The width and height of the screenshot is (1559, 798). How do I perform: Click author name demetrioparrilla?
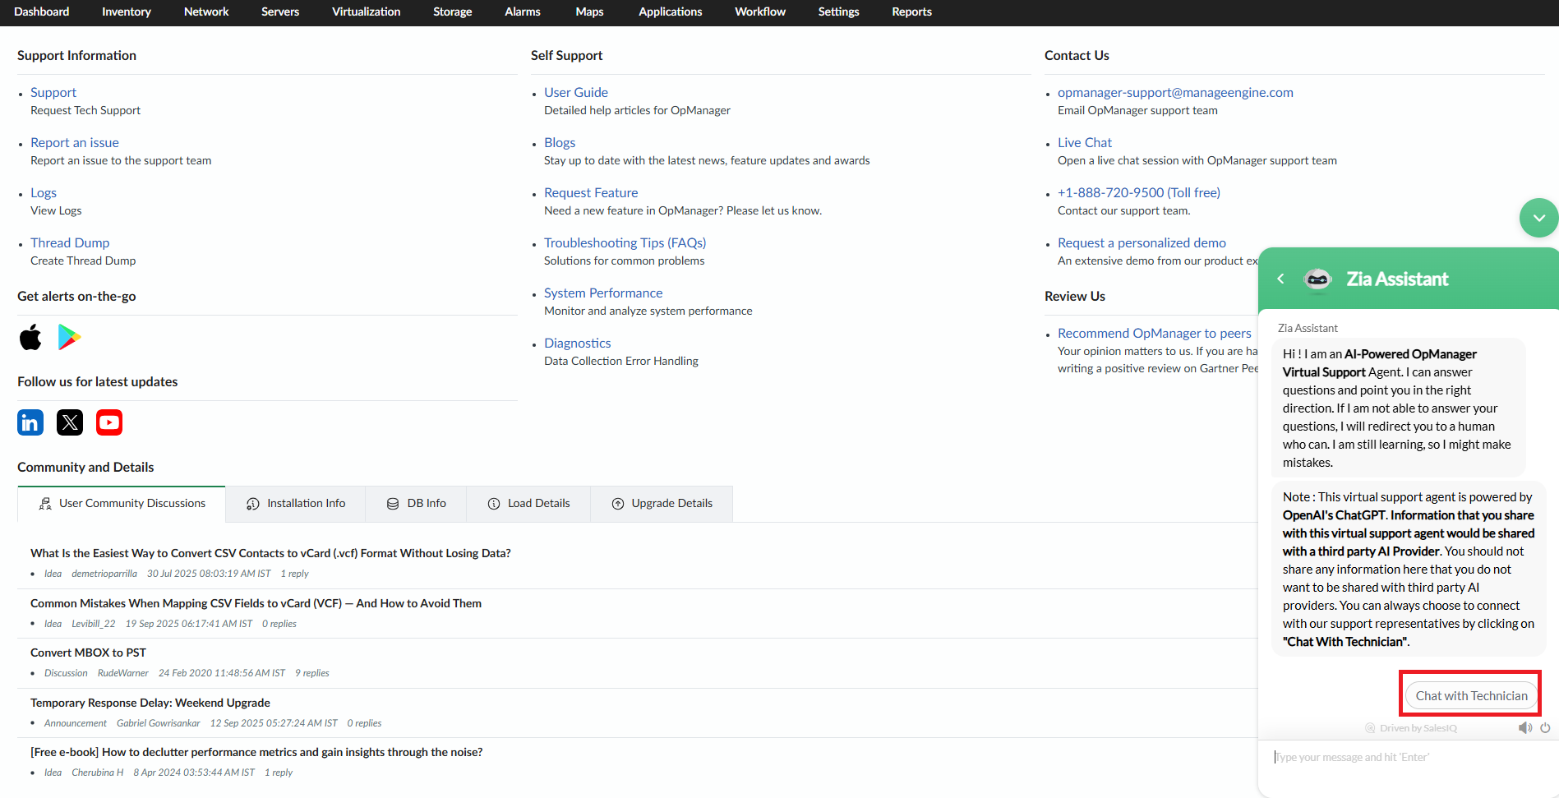pyautogui.click(x=104, y=574)
